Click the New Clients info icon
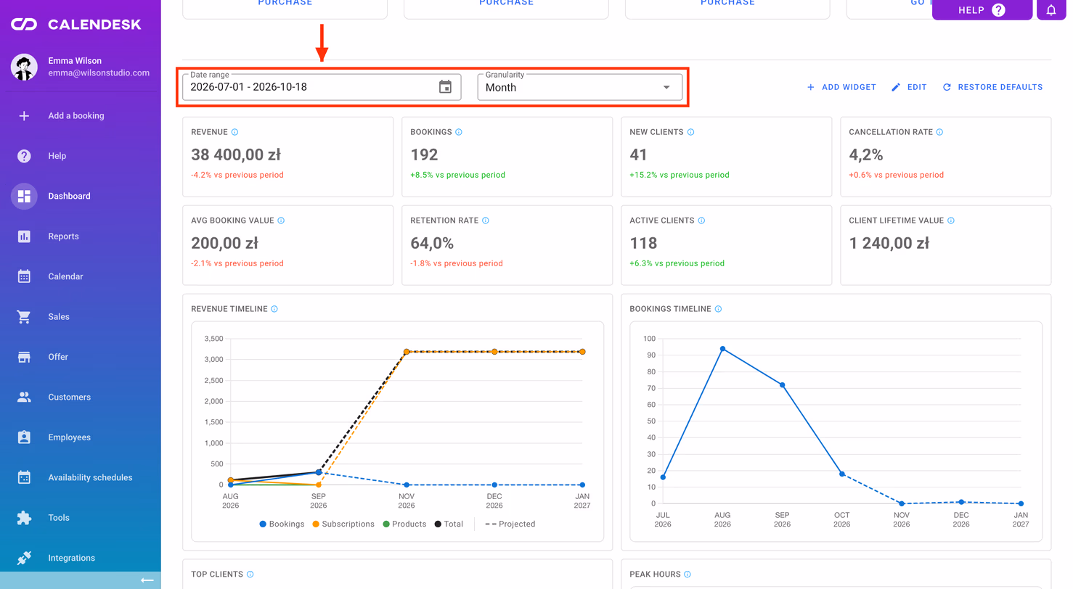Image resolution: width=1073 pixels, height=589 pixels. click(690, 132)
